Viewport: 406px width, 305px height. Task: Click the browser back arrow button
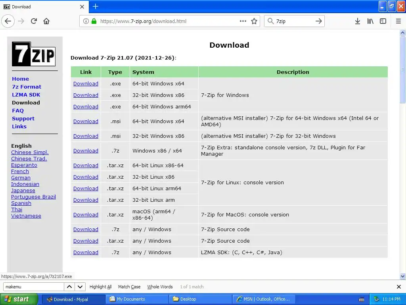(x=8, y=21)
